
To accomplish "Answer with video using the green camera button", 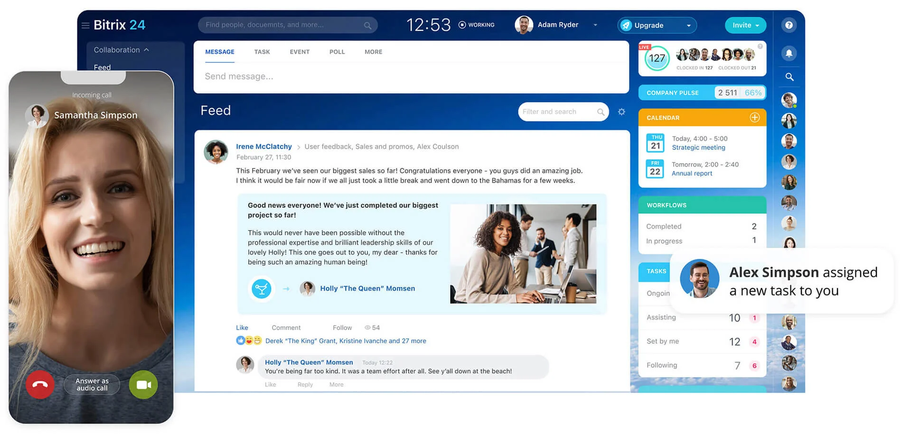I will (143, 384).
